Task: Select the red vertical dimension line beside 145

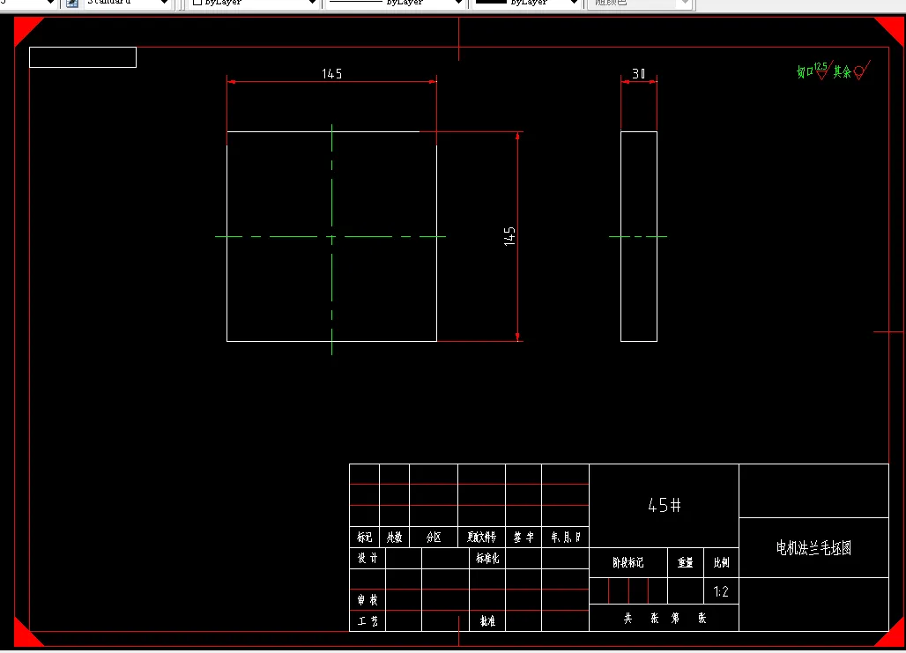Action: (517, 236)
